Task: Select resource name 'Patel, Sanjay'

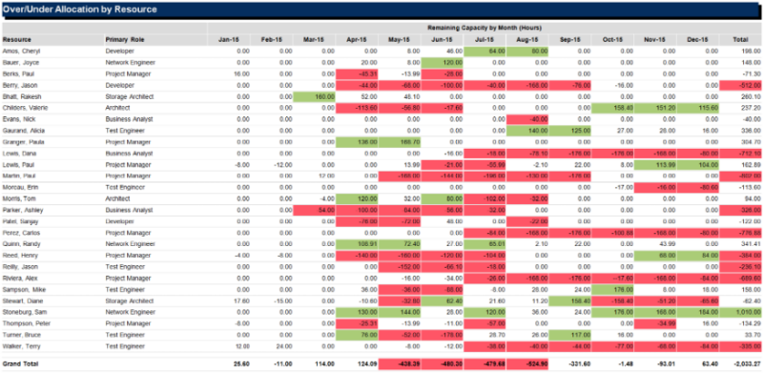Action: (20, 221)
